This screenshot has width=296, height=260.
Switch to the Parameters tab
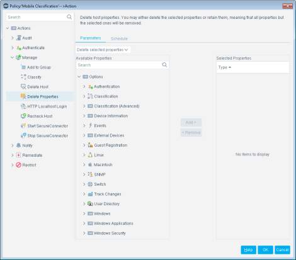[91, 38]
